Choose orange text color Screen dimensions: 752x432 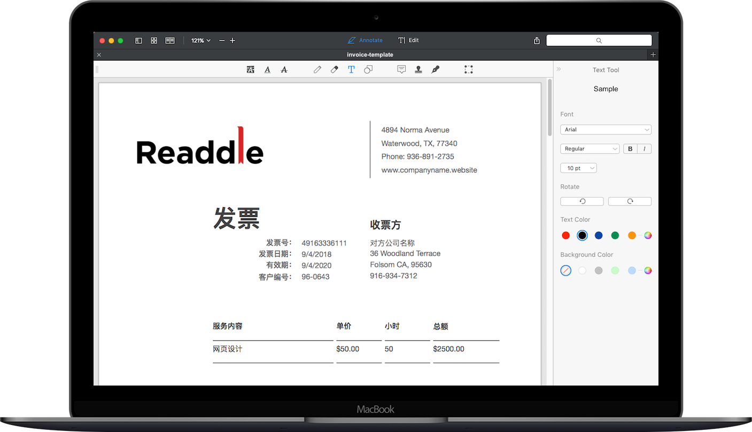pos(632,235)
